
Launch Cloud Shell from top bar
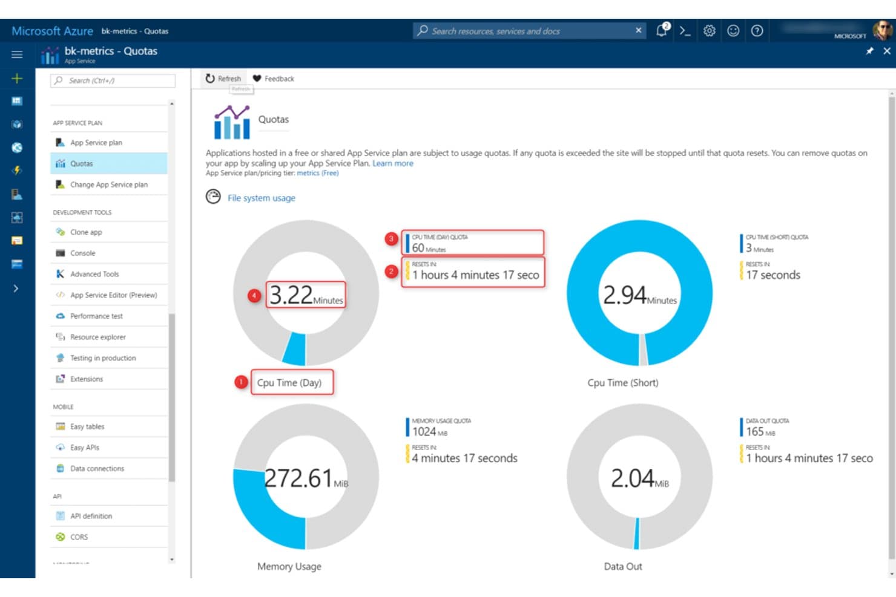[x=685, y=31]
